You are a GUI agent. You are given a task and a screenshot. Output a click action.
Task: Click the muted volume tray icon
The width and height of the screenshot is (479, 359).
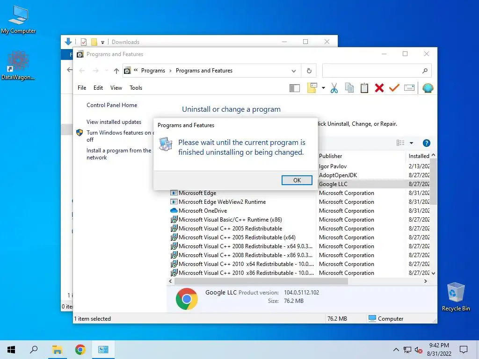coord(418,350)
